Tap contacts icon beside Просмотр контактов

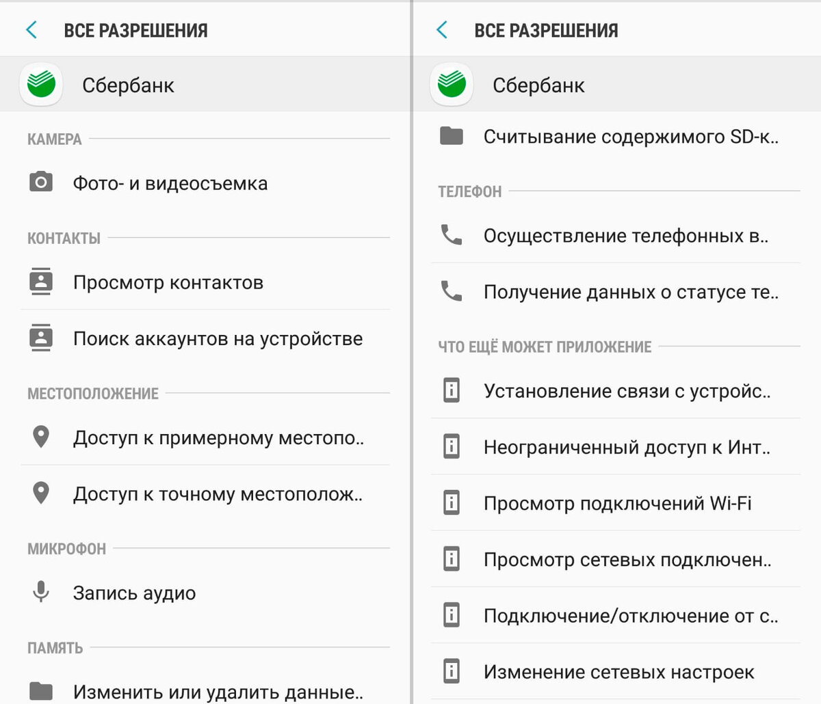tap(41, 282)
